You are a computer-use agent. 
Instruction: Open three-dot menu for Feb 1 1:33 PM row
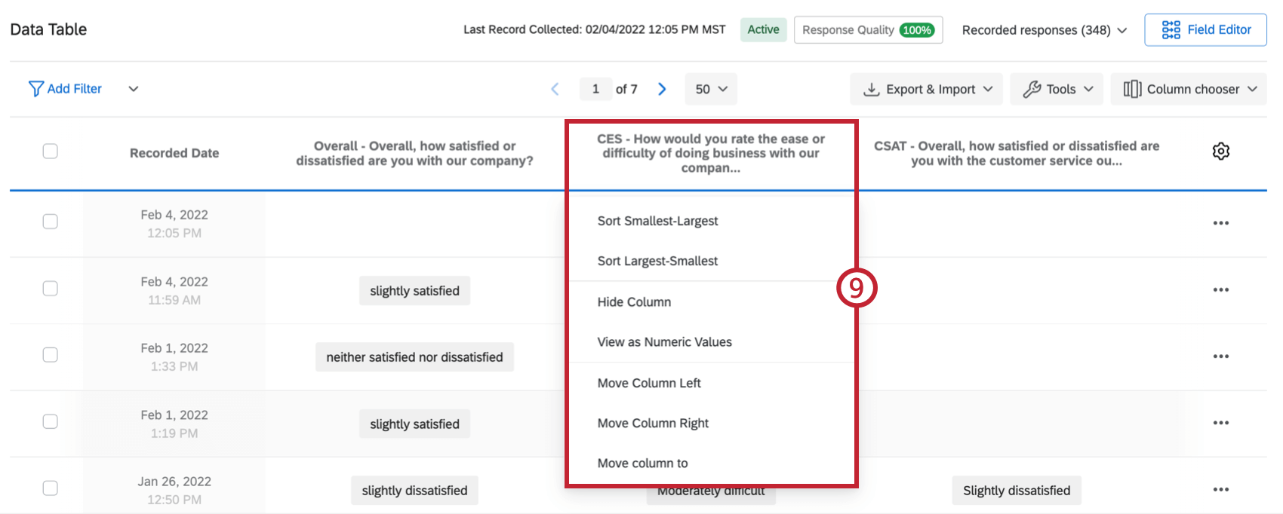tap(1220, 356)
